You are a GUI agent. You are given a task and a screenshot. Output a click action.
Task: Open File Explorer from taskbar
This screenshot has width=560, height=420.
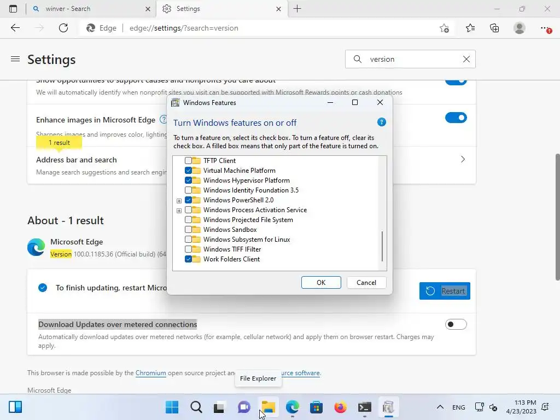pyautogui.click(x=268, y=407)
